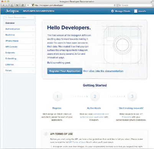The height and width of the screenshot is (149, 154).
Task: Click the step 3 circle
Action: tap(132, 96)
